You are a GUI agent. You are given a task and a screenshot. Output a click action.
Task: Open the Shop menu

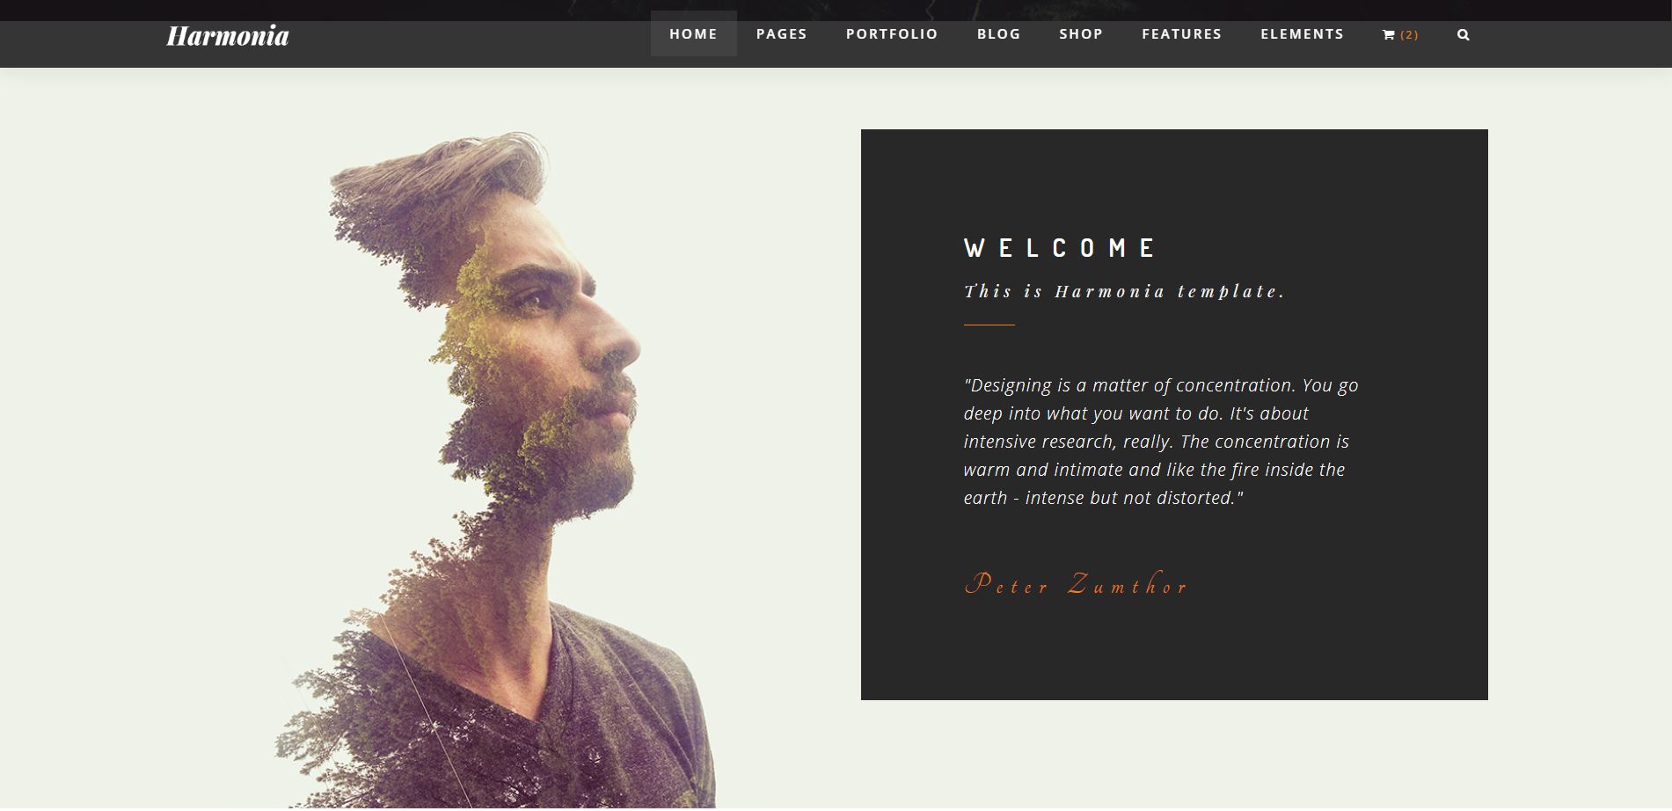[x=1081, y=33]
